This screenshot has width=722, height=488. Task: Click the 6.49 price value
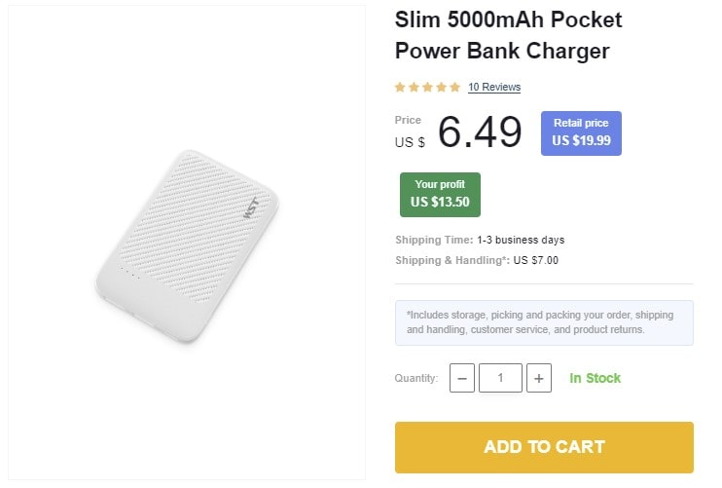coord(480,132)
